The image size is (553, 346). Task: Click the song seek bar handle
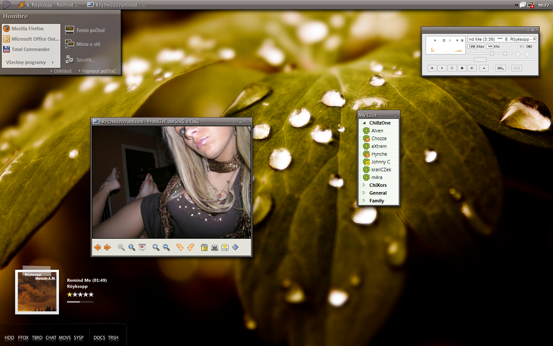click(x=480, y=60)
